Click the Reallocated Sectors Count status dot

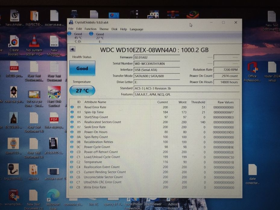(72, 122)
